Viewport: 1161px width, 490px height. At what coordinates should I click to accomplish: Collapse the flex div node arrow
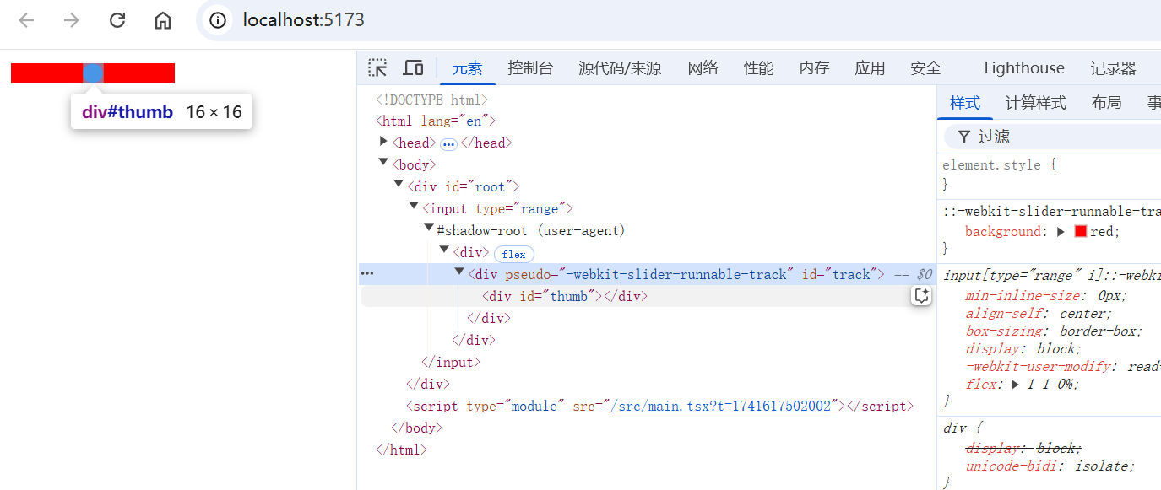(444, 250)
